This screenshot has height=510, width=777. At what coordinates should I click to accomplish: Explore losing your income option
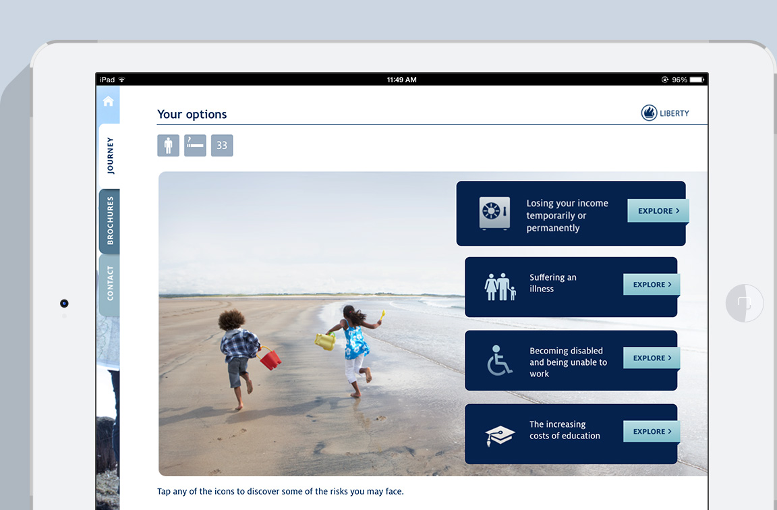pyautogui.click(x=658, y=211)
